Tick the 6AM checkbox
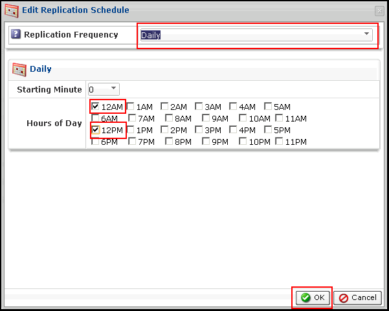This screenshot has height=311, width=389. point(95,118)
